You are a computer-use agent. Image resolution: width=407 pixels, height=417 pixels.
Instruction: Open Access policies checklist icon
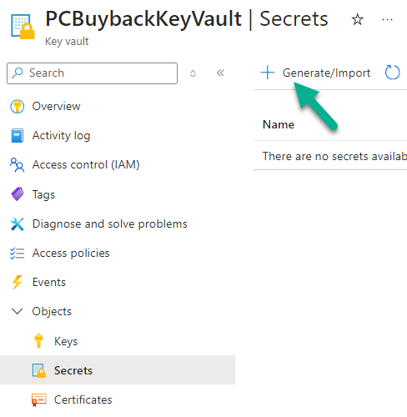click(18, 254)
